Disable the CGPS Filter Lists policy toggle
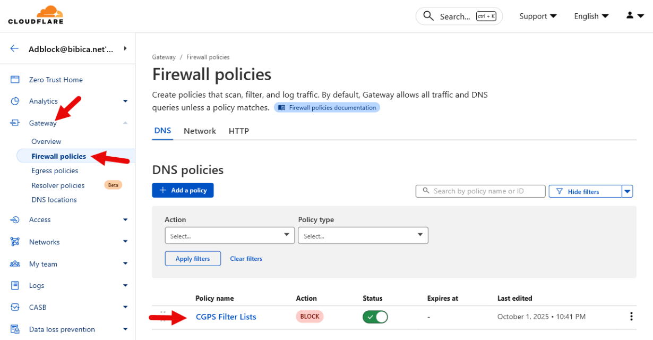This screenshot has width=653, height=340. pyautogui.click(x=375, y=317)
